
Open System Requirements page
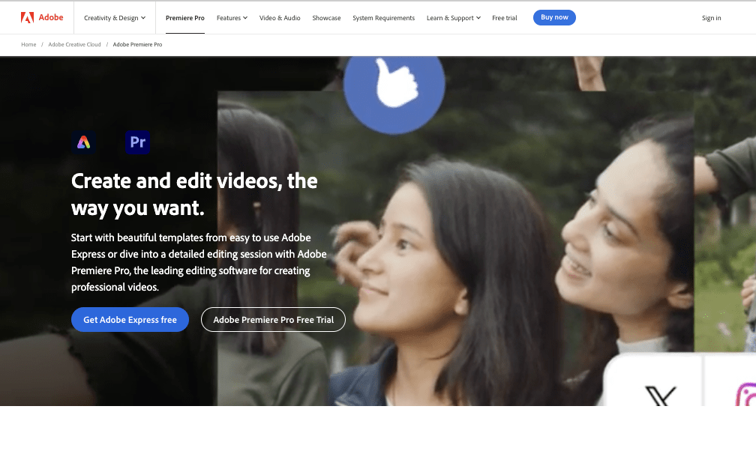tap(383, 18)
